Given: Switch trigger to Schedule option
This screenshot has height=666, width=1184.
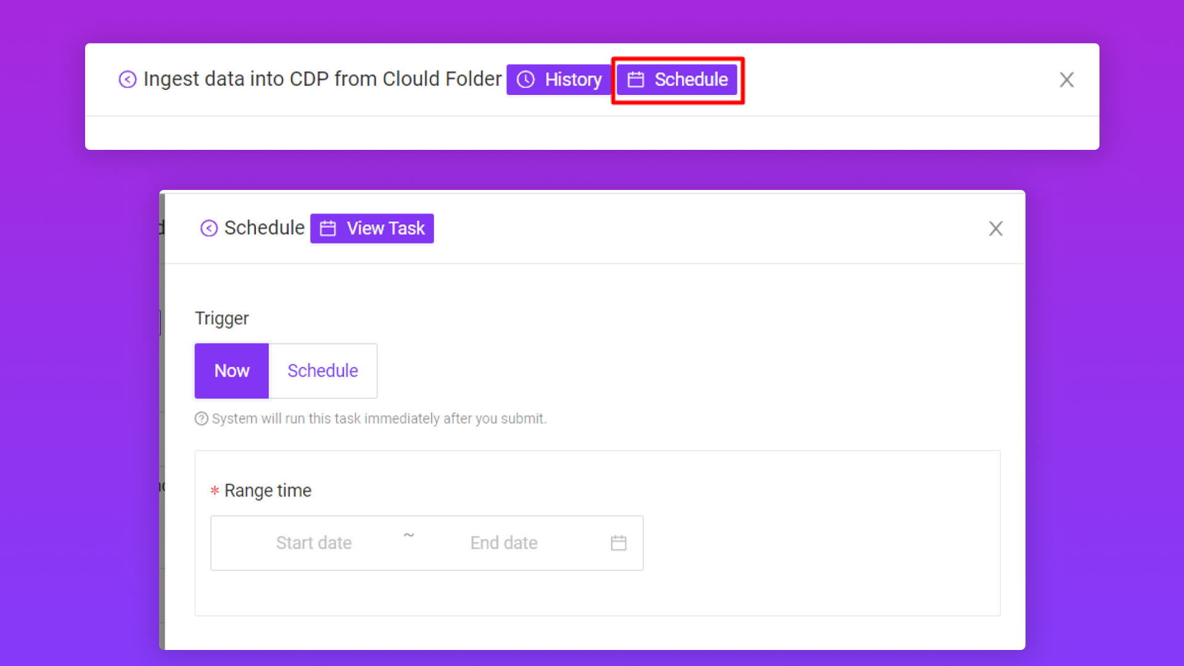Looking at the screenshot, I should click(x=323, y=371).
